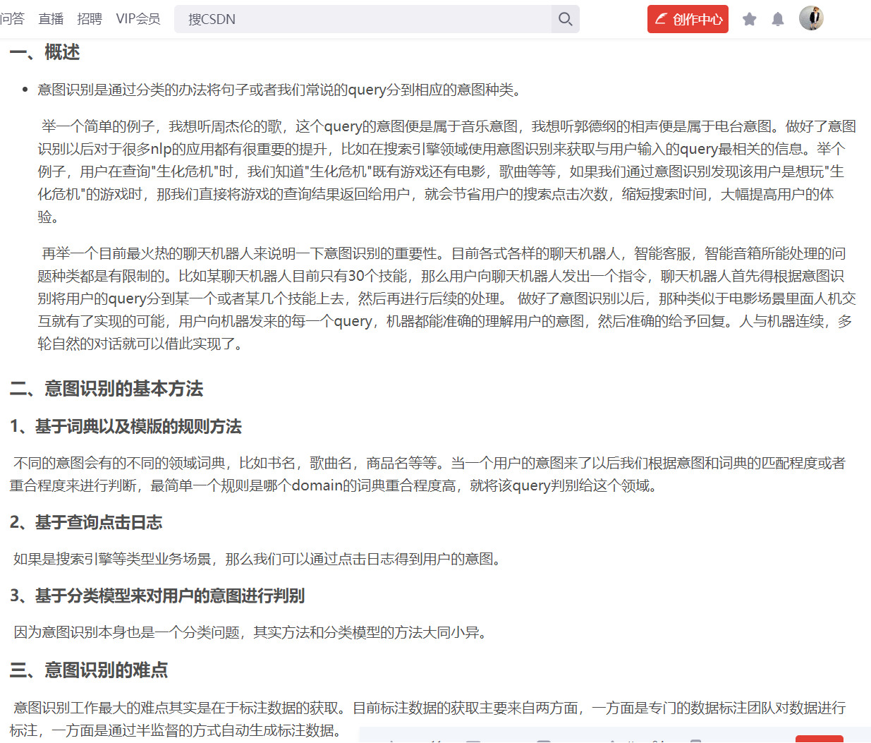Click the paragraph beginning 举一个简单的例子
Viewport: 871px width, 743px height.
click(x=446, y=171)
